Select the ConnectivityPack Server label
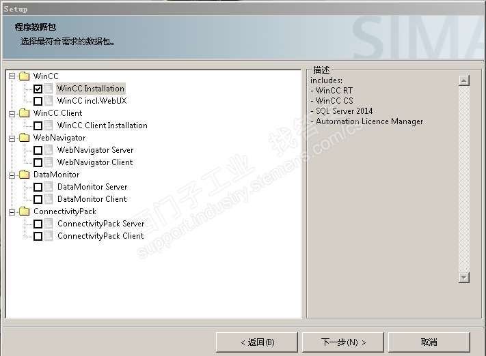The image size is (486, 356). (101, 224)
